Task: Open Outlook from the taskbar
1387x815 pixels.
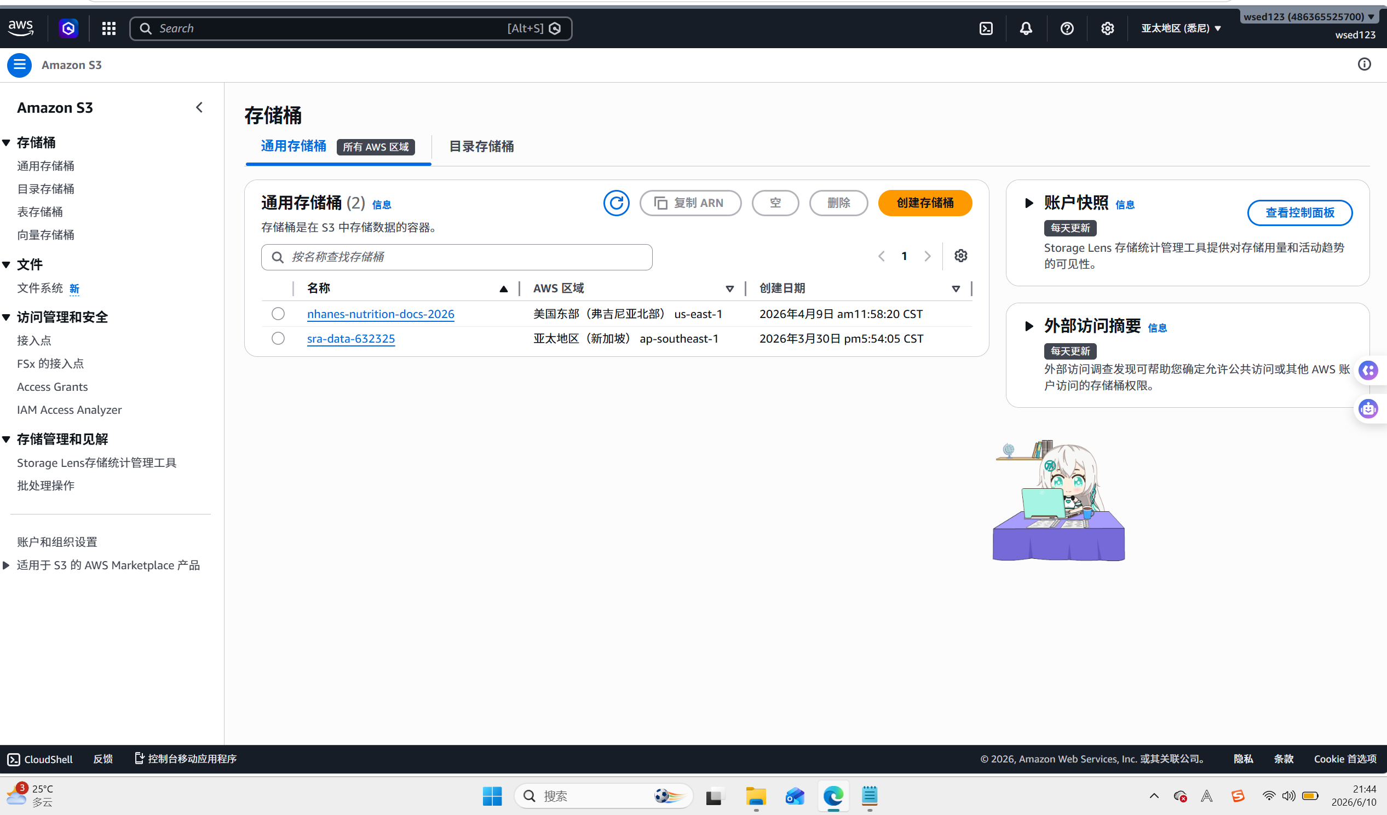Action: (x=795, y=796)
